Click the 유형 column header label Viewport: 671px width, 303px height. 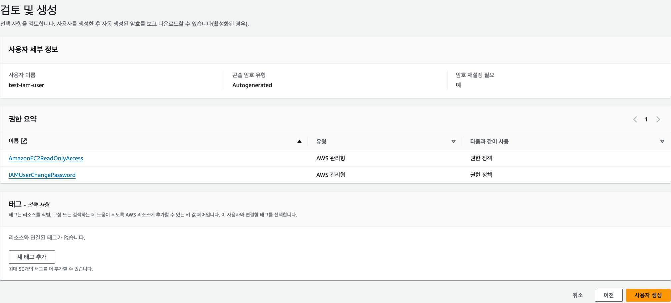[321, 141]
